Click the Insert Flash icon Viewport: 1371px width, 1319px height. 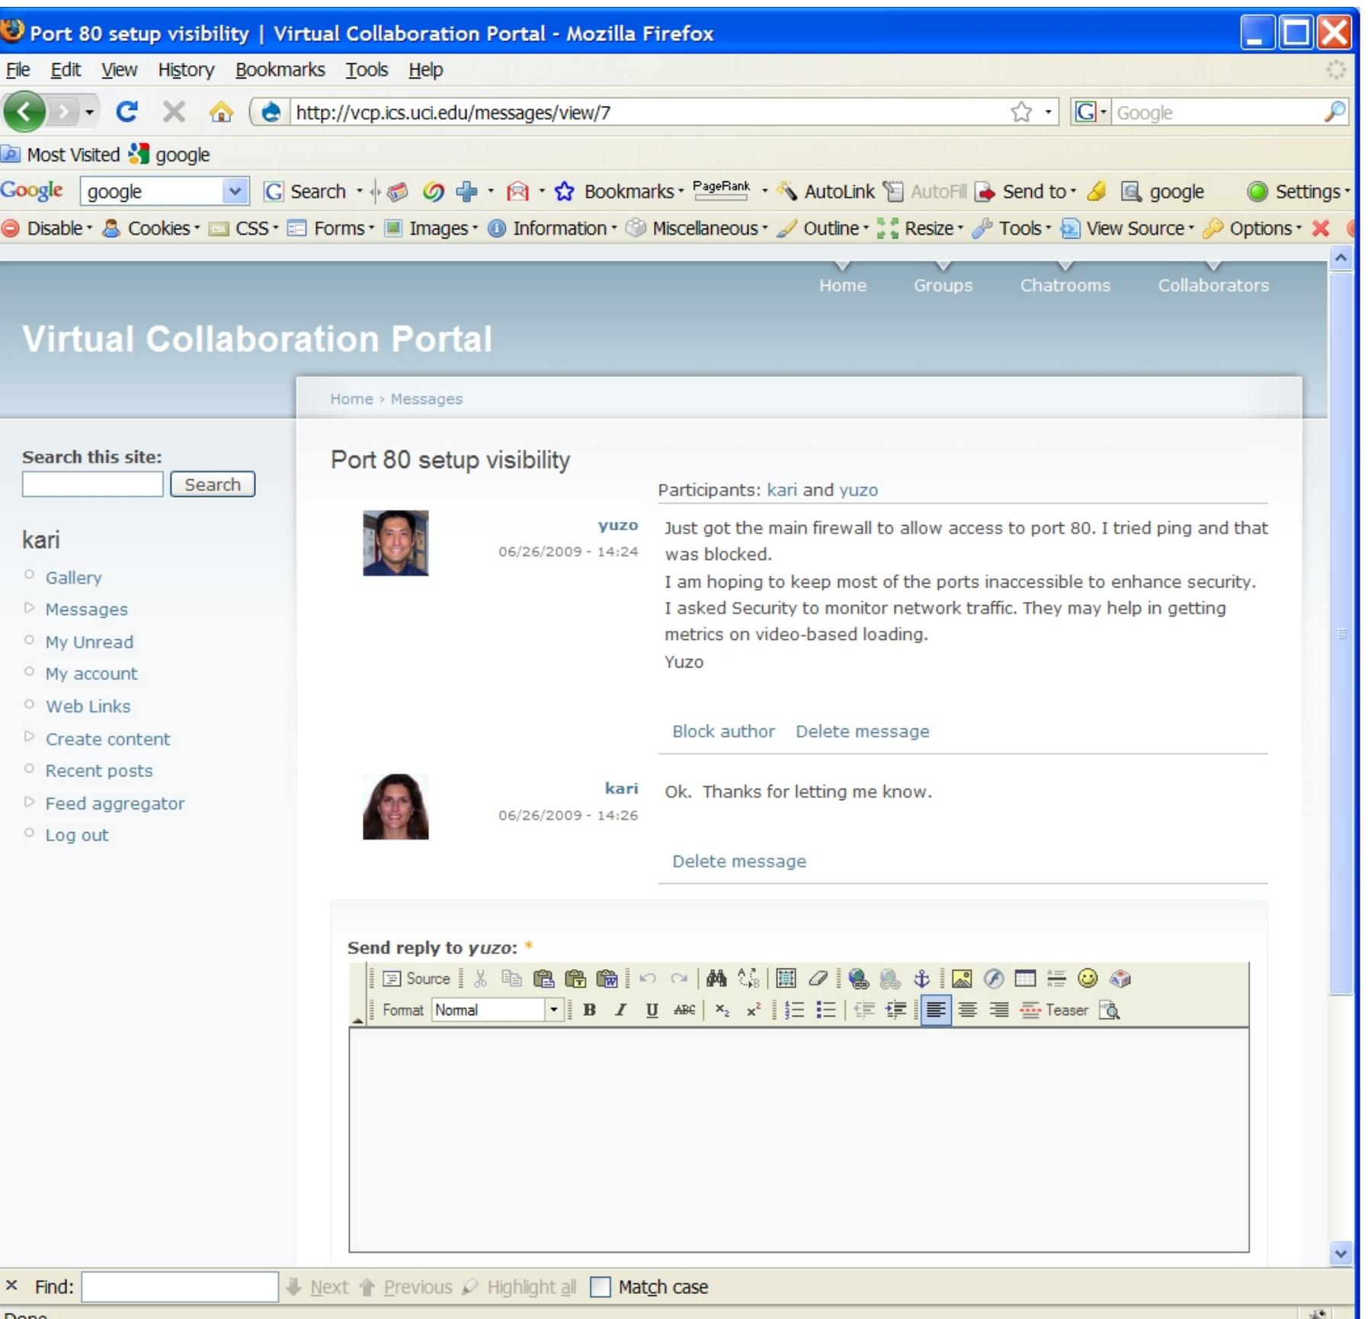coord(994,978)
